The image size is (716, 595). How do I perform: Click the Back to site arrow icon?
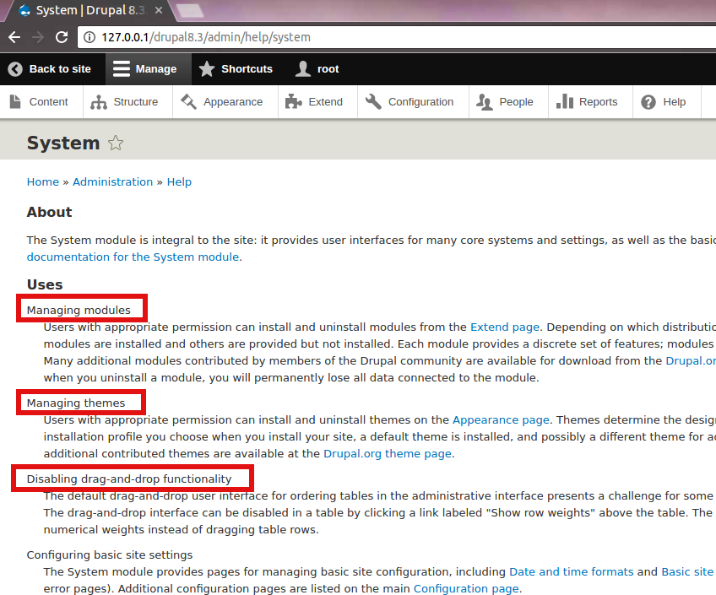pos(15,69)
